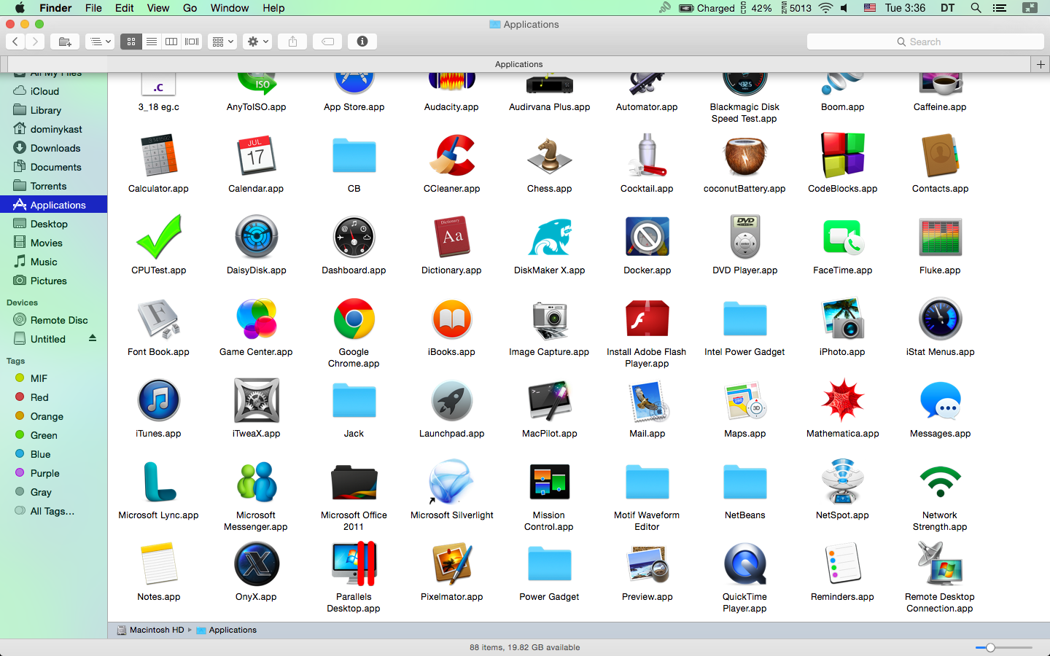Screen dimensions: 1050x656
Task: Switch to Cover Flow view
Action: click(192, 42)
